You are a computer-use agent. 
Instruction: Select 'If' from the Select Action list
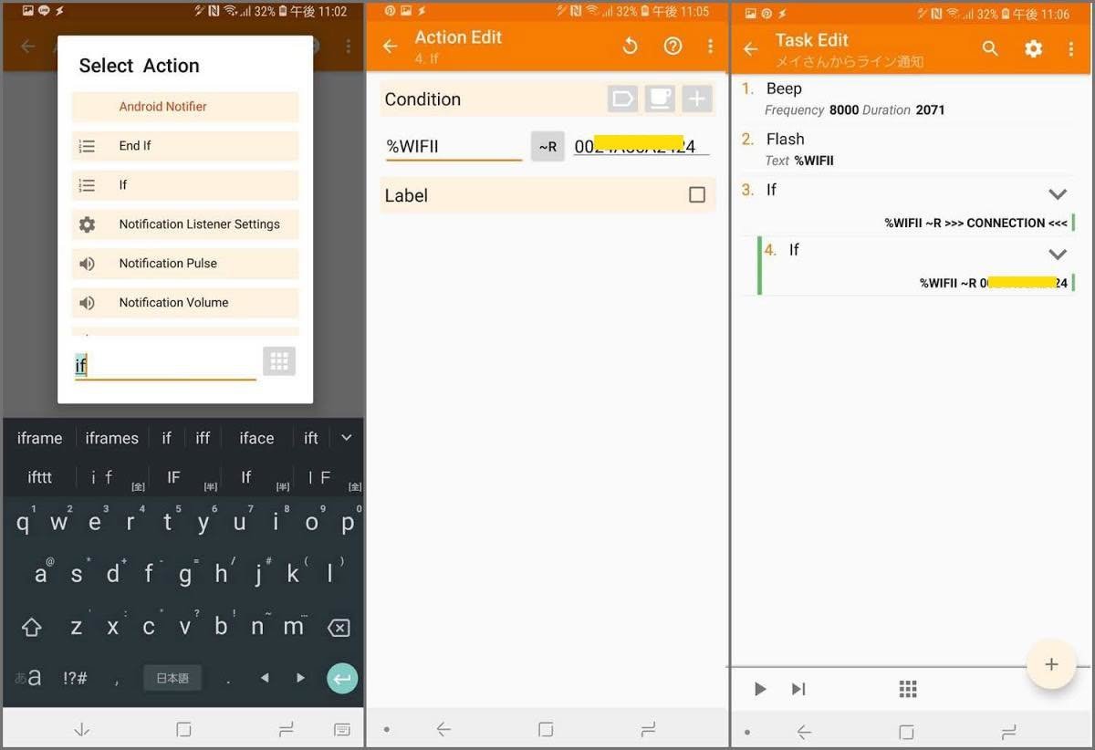184,184
